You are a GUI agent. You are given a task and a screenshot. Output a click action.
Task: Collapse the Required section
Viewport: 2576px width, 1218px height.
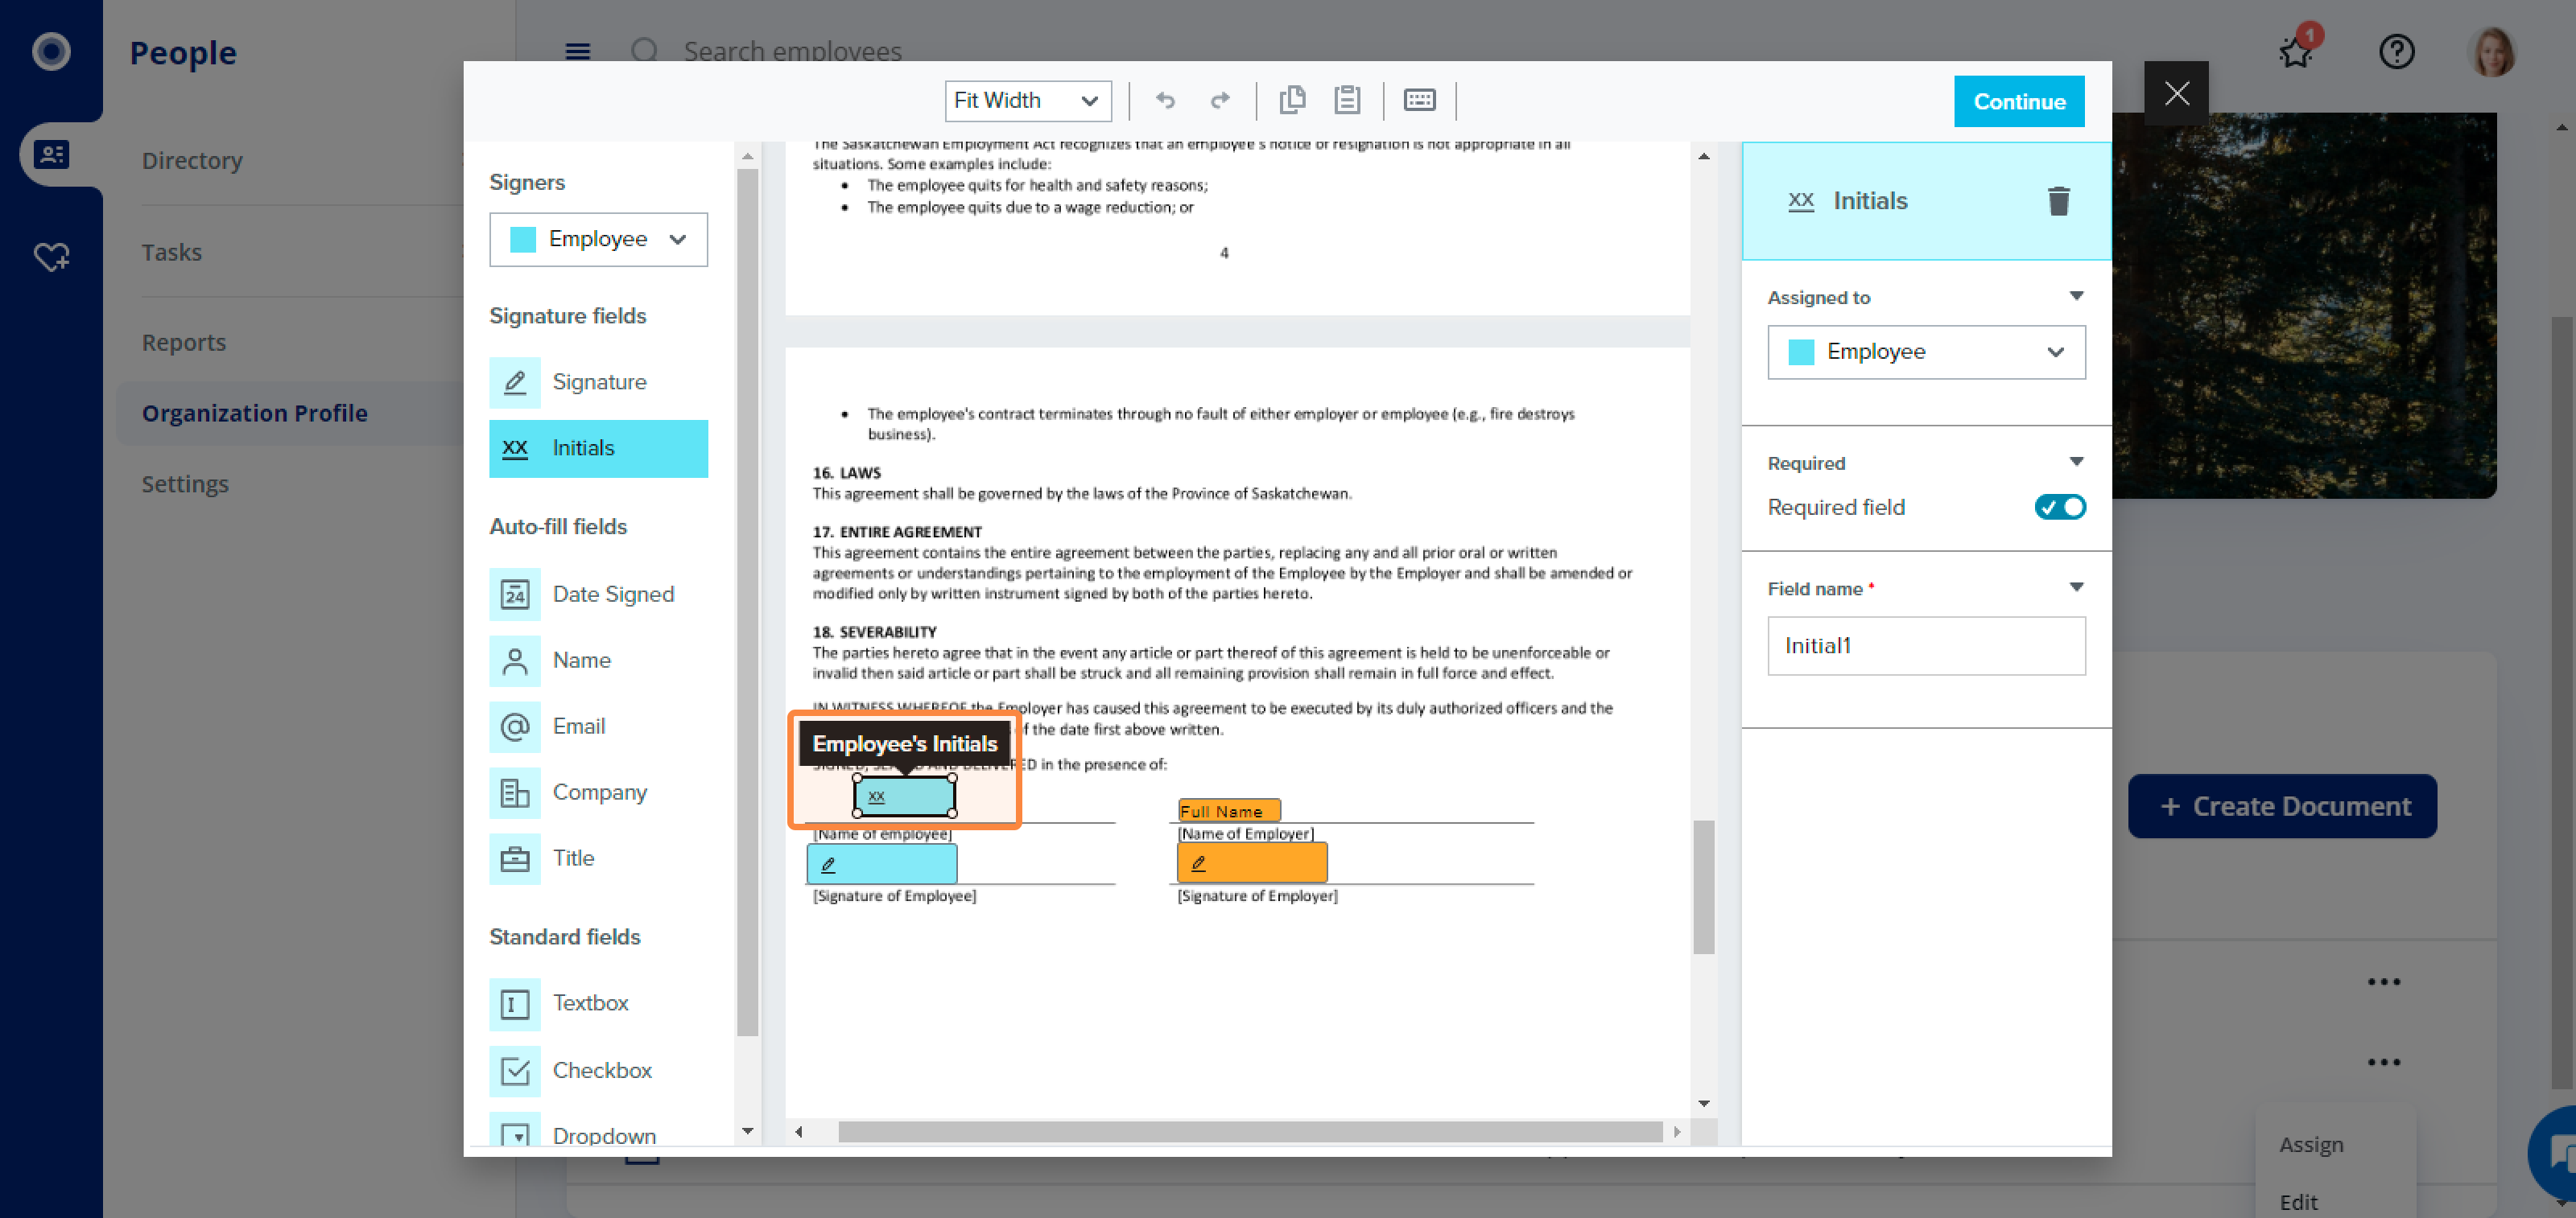[2076, 462]
